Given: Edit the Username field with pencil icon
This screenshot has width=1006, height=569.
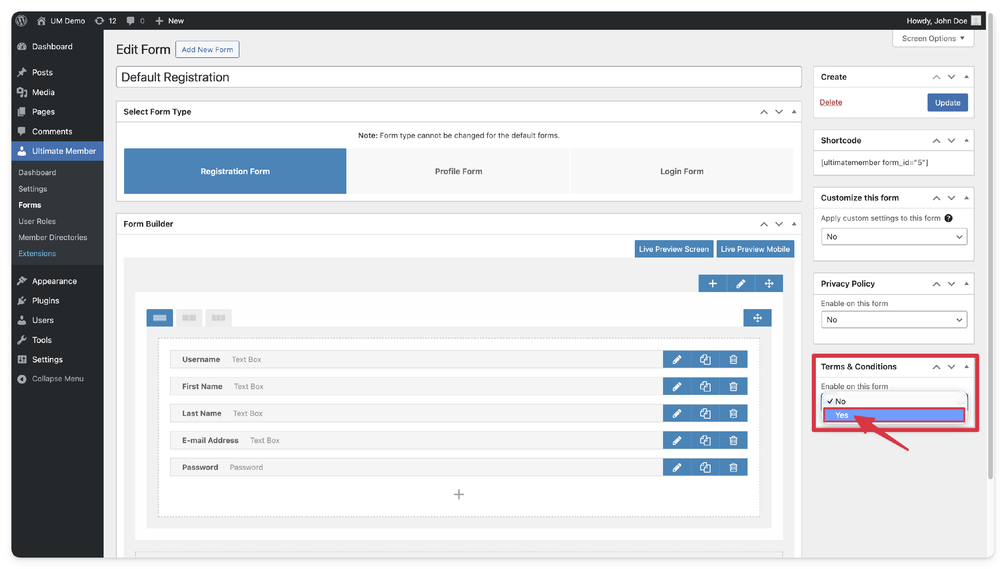Looking at the screenshot, I should click(x=677, y=359).
